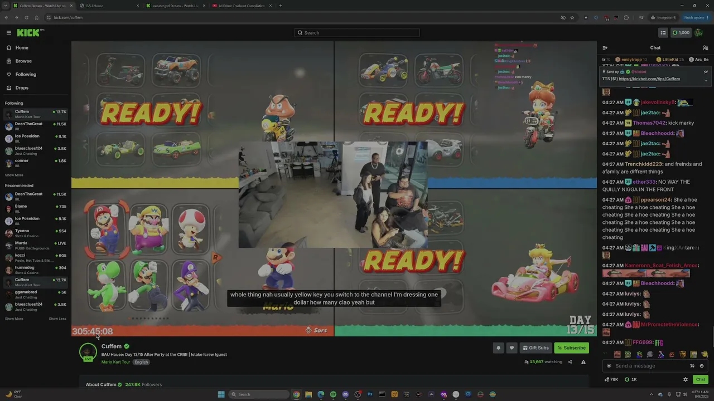Open the Windows Start menu
This screenshot has width=714, height=401.
[221, 394]
